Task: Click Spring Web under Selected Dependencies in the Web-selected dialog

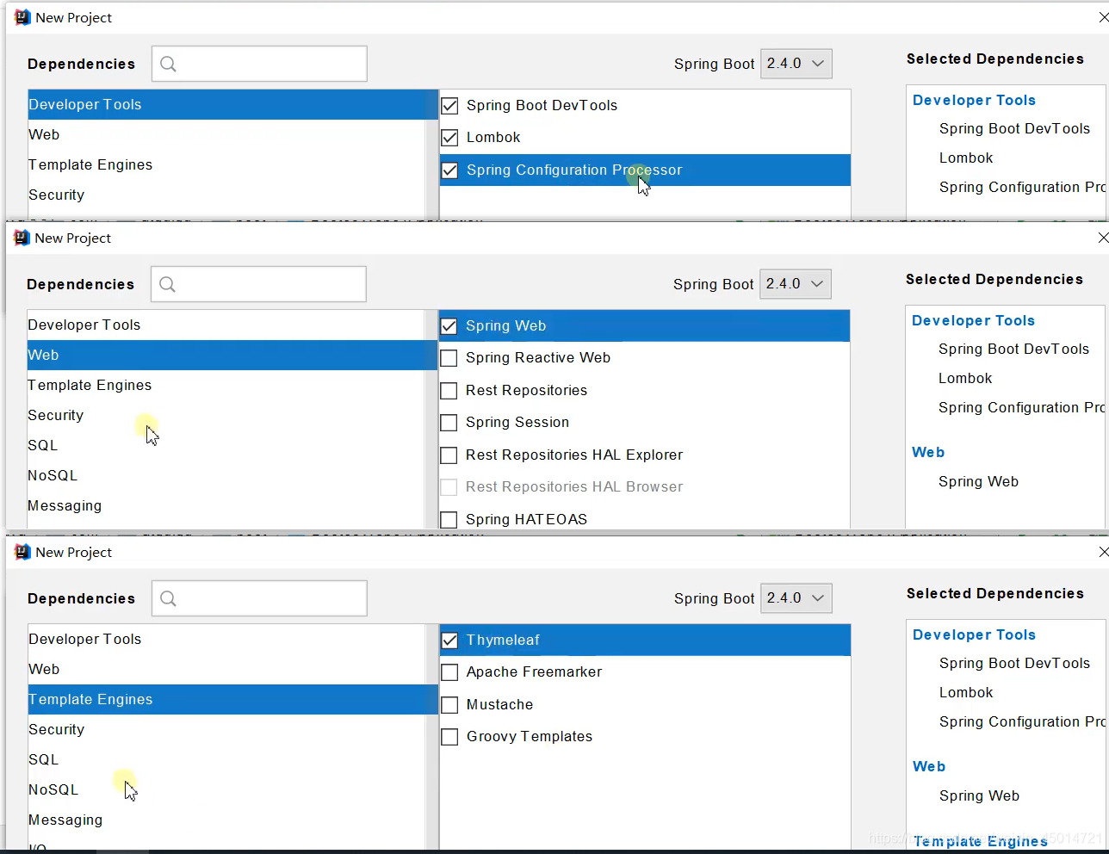Action: click(x=978, y=481)
